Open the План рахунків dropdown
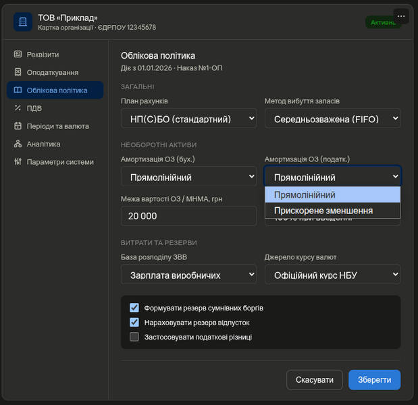 pos(188,118)
